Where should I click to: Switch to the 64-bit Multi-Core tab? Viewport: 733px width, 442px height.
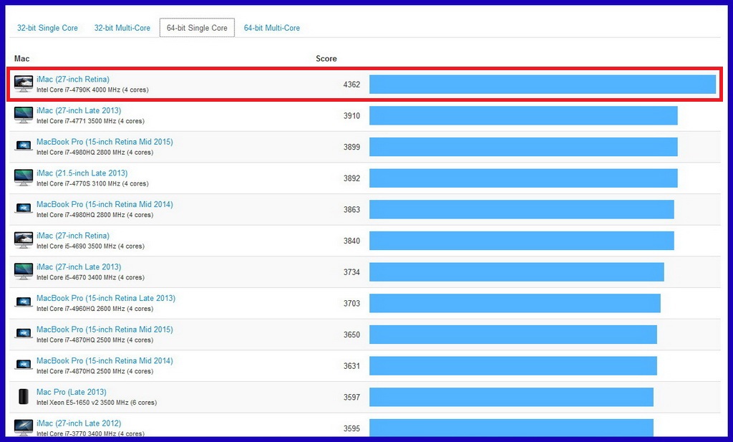point(271,28)
